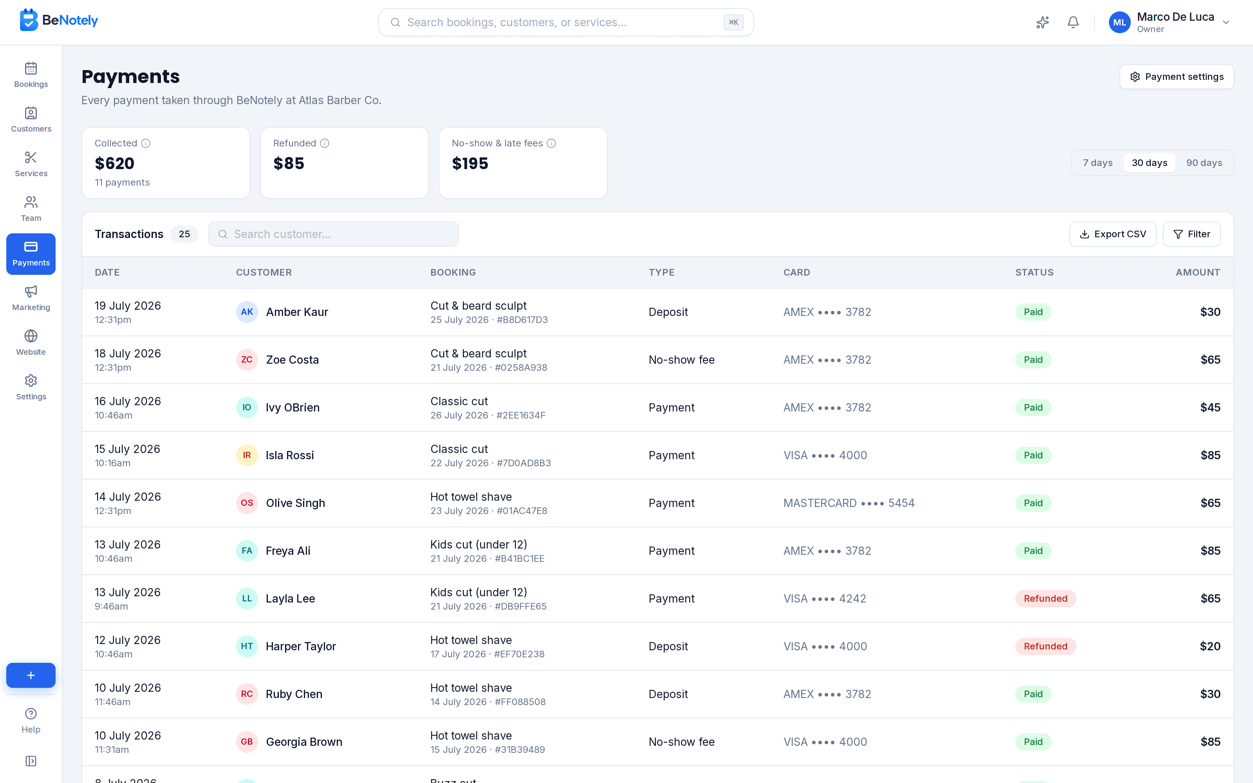The image size is (1253, 783).
Task: Switch range to 90 days
Action: pyautogui.click(x=1204, y=162)
